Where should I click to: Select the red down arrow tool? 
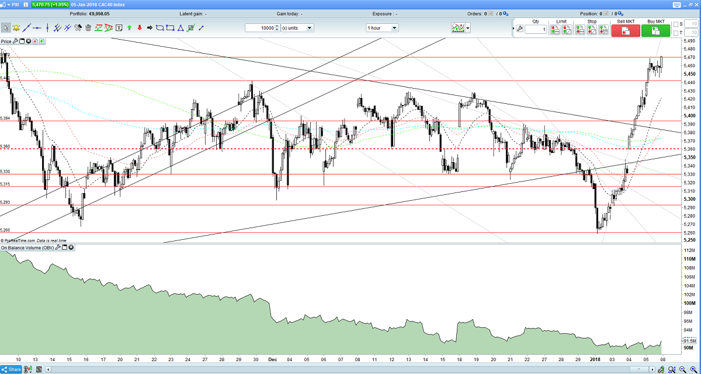(x=140, y=27)
